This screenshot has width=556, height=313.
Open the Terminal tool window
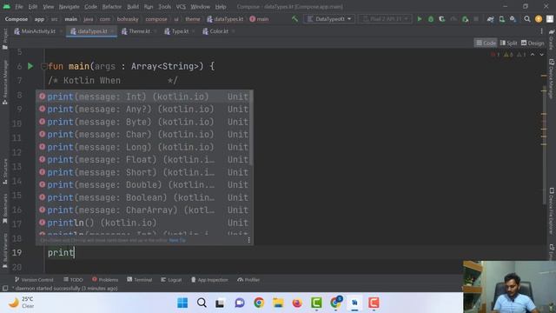coord(139,280)
